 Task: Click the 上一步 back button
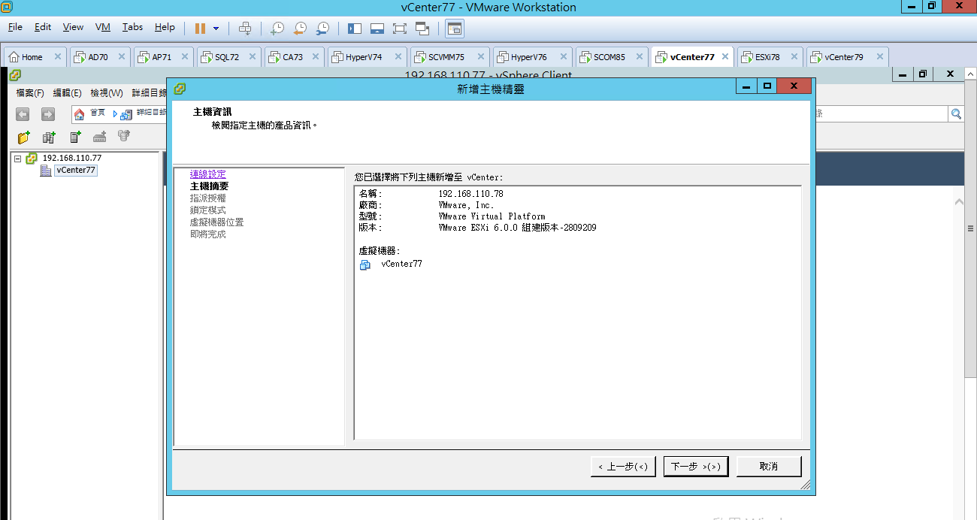623,467
